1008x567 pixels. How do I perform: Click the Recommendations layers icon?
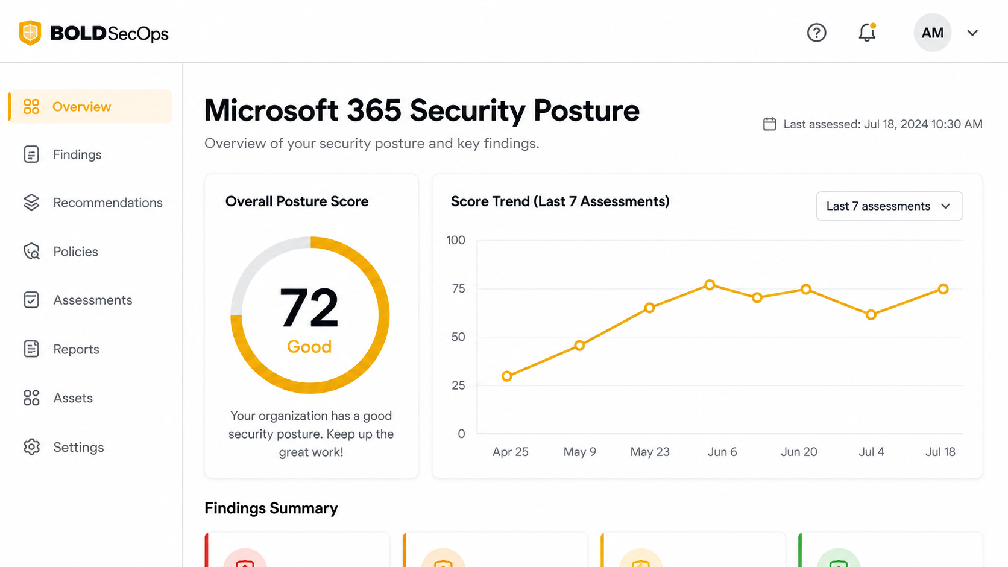(x=31, y=203)
